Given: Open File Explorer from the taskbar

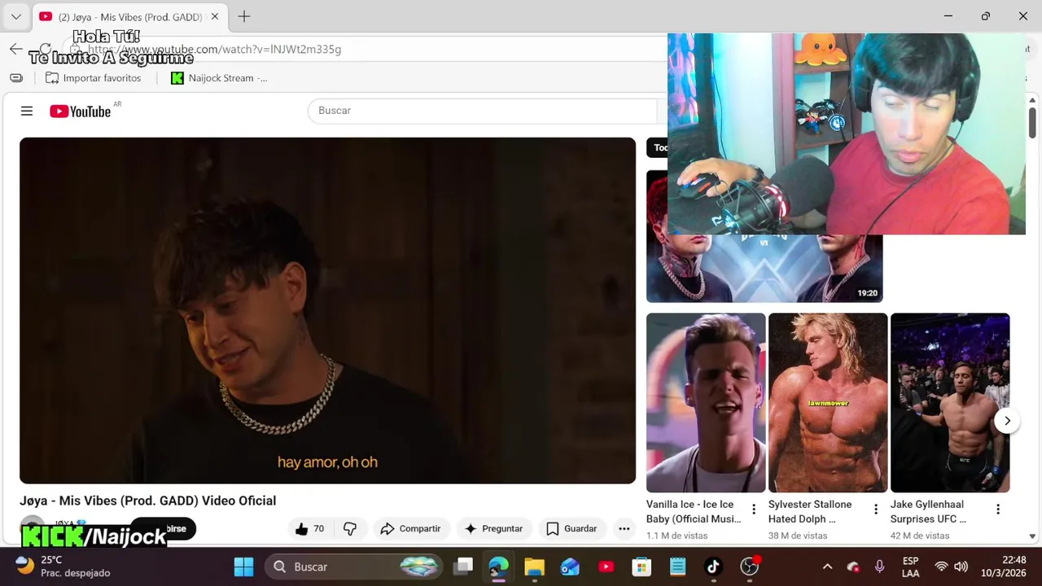Looking at the screenshot, I should [x=534, y=566].
